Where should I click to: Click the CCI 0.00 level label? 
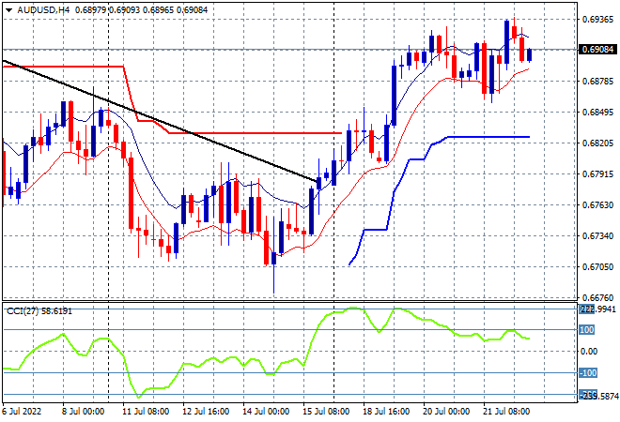point(589,352)
